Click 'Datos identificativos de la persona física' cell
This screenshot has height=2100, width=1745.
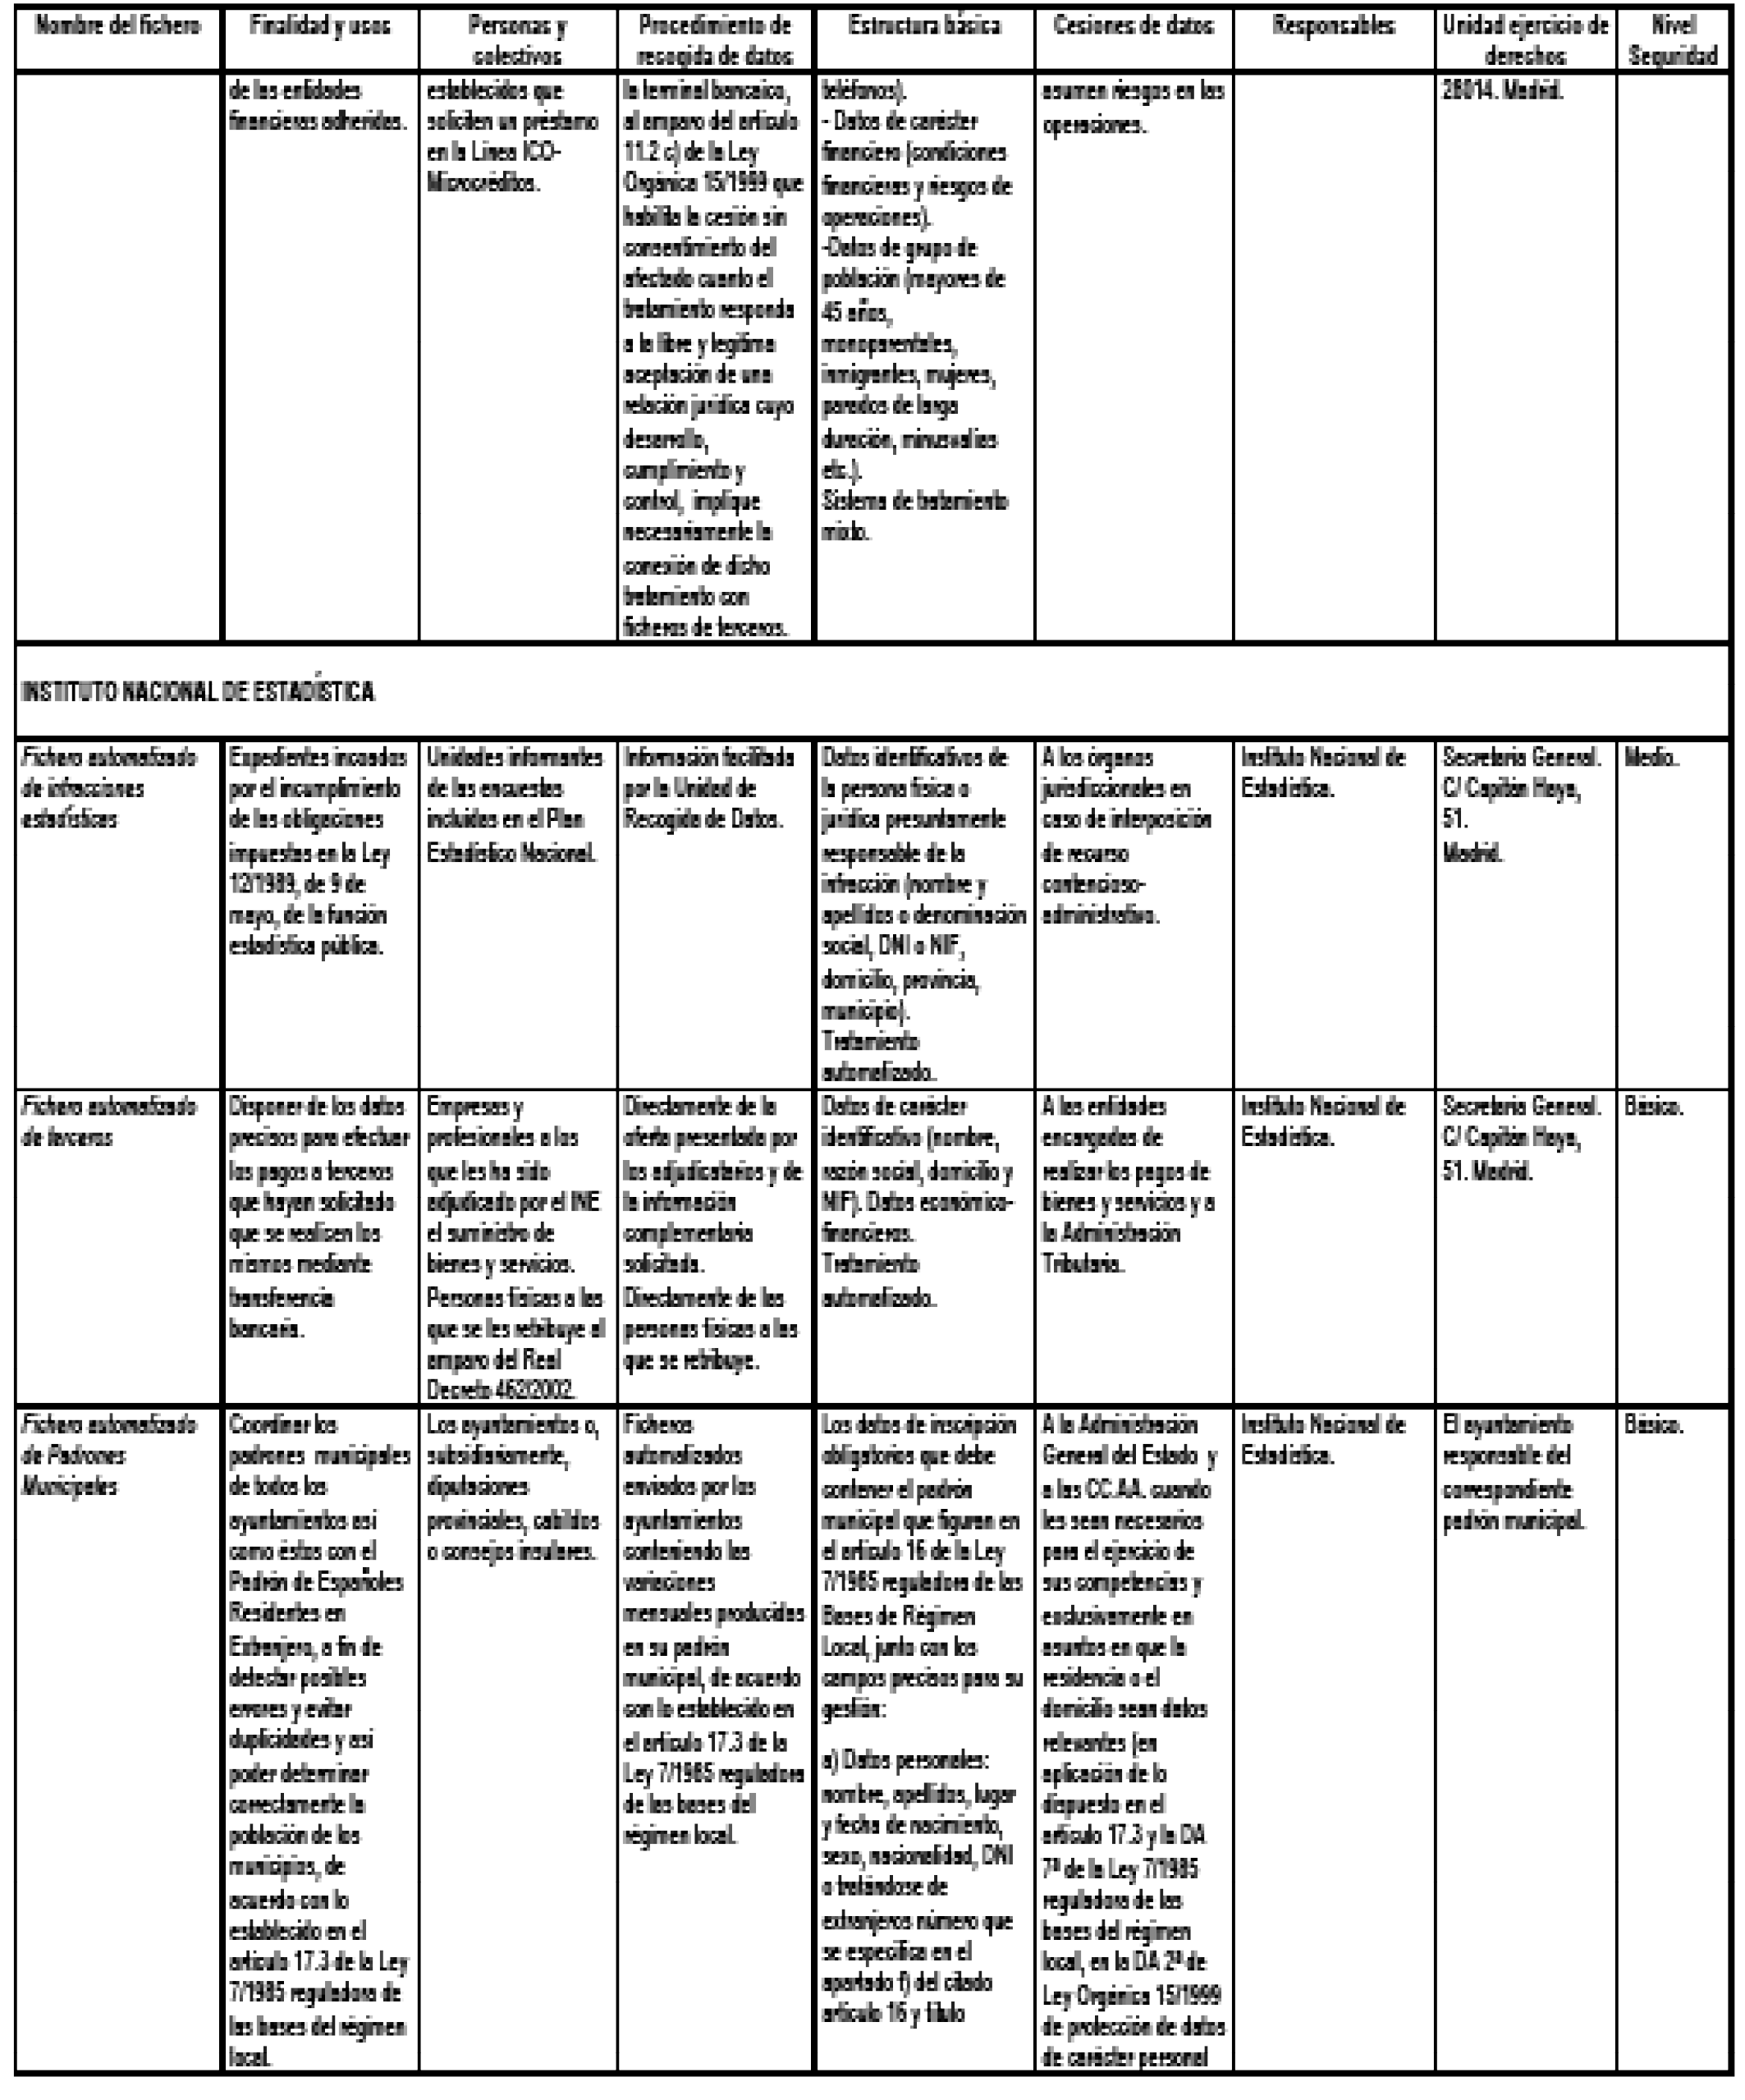(924, 914)
